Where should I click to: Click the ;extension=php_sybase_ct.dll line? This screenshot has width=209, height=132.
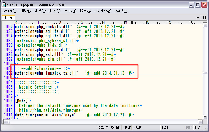point(45,40)
